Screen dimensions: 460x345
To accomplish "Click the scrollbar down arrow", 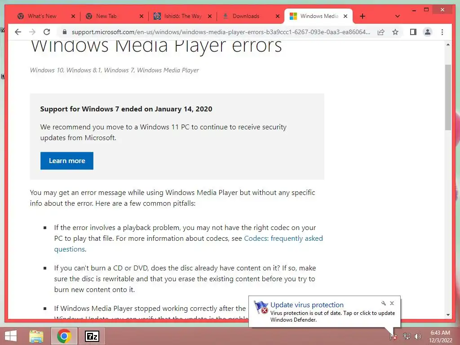I will pyautogui.click(x=448, y=315).
